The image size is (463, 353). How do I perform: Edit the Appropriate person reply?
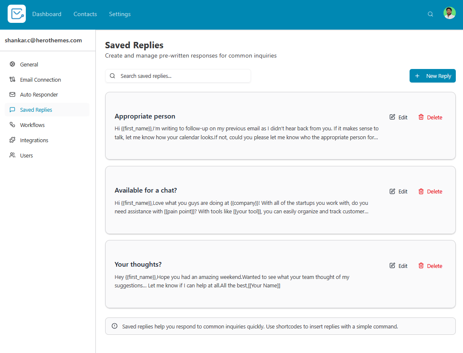(399, 117)
